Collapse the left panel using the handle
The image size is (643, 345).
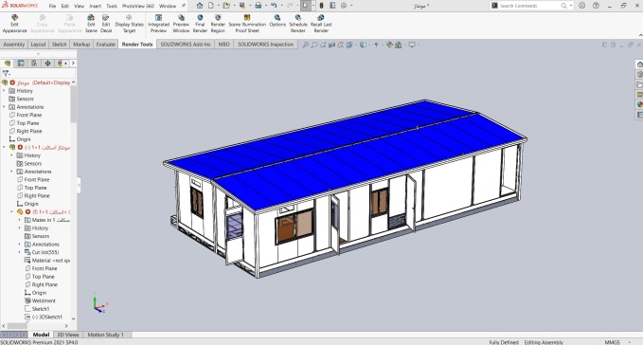[x=79, y=186]
